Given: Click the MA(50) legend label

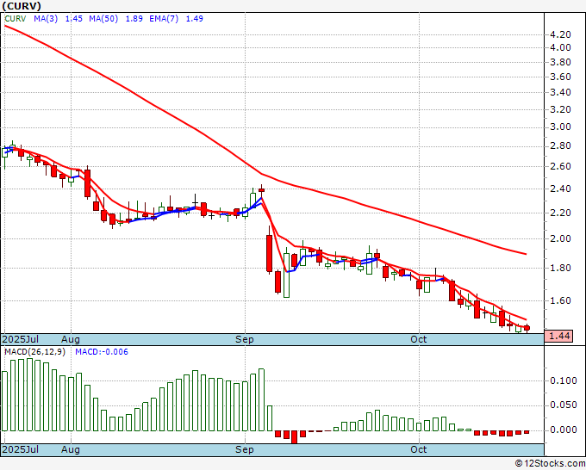Looking at the screenshot, I should point(103,19).
